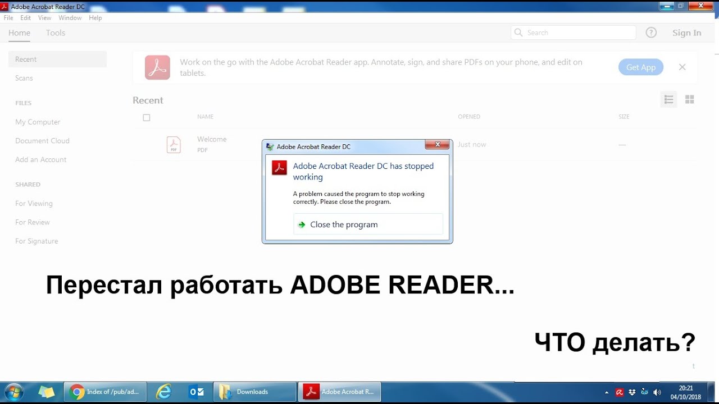Close the error dialog with its X button

[x=437, y=145]
